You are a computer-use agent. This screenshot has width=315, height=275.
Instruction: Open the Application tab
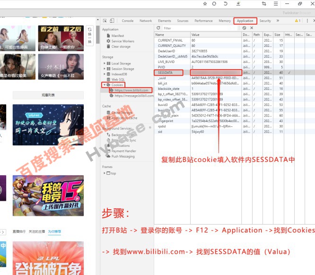(245, 21)
